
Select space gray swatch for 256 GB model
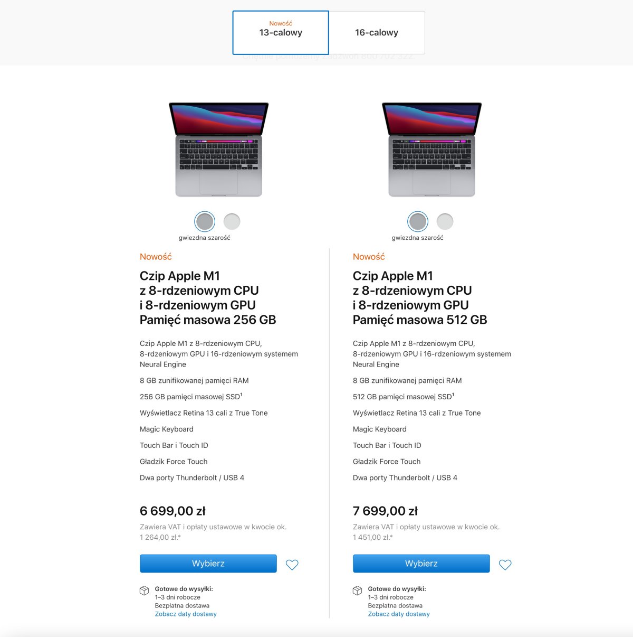point(205,221)
